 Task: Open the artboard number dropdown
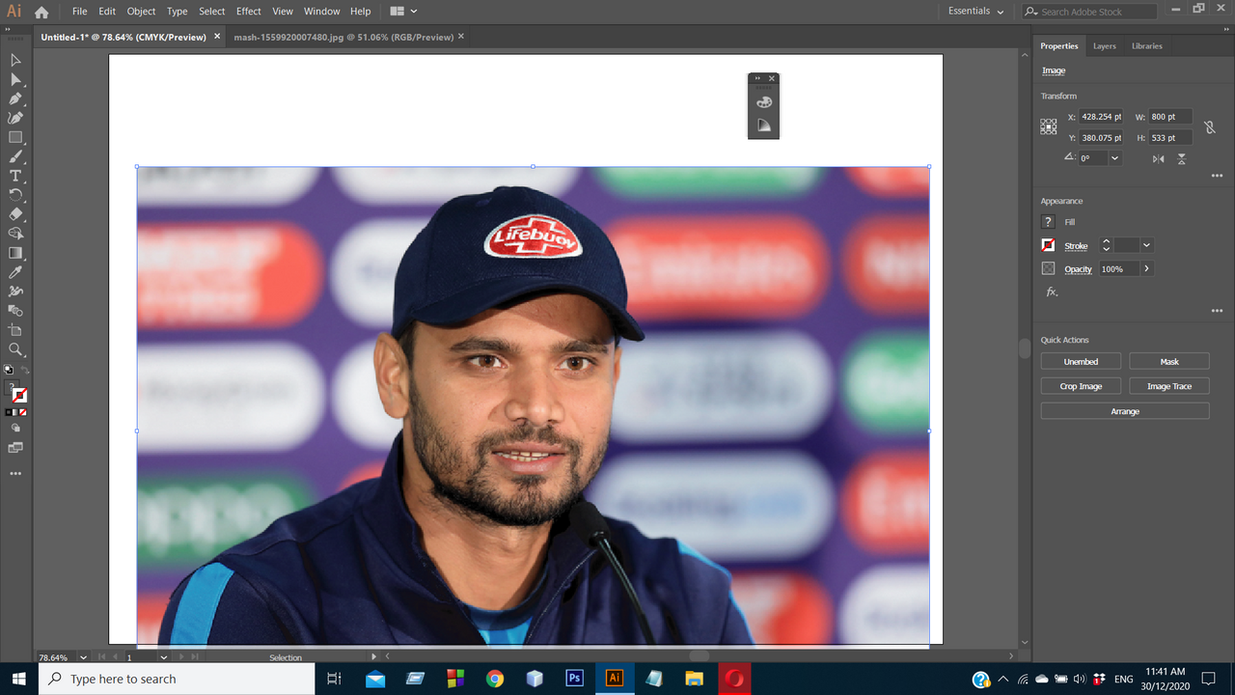[x=165, y=657]
